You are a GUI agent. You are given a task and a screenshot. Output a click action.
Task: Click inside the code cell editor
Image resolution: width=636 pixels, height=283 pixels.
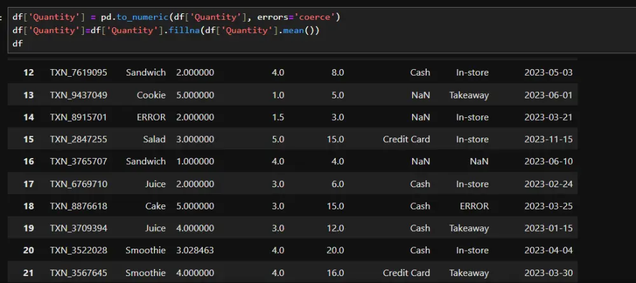322,30
